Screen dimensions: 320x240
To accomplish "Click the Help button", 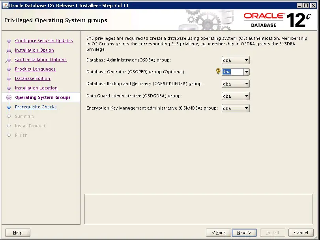I will [x=18, y=233].
